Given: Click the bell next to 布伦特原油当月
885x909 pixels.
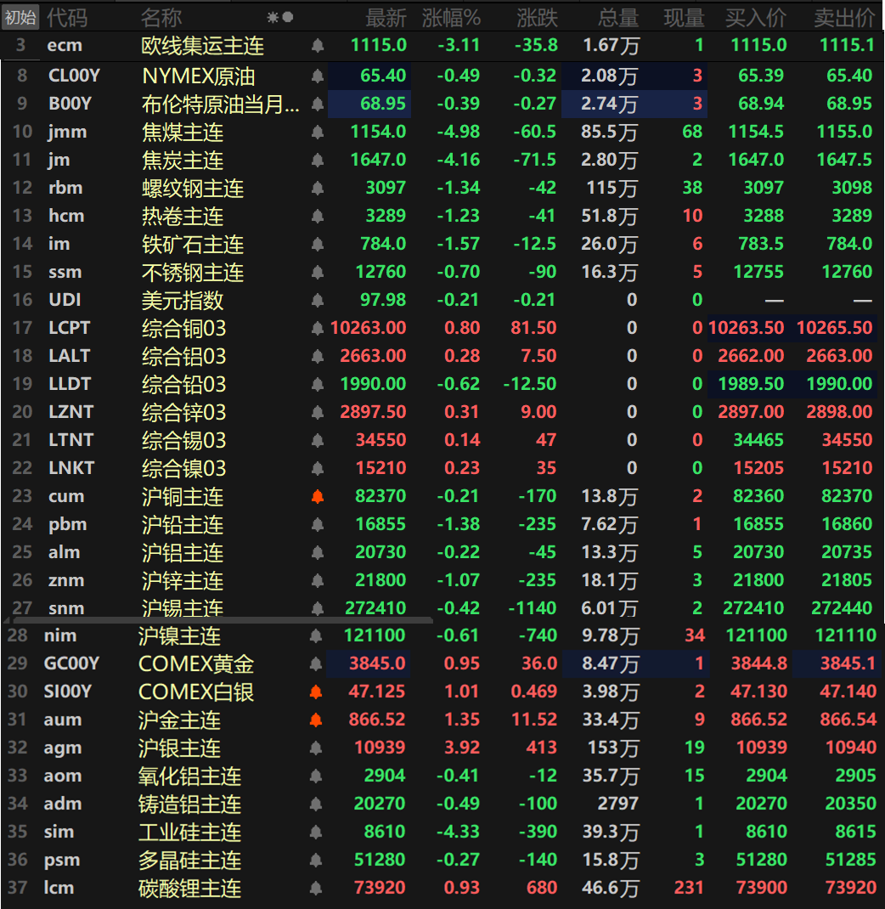Looking at the screenshot, I should [x=317, y=103].
